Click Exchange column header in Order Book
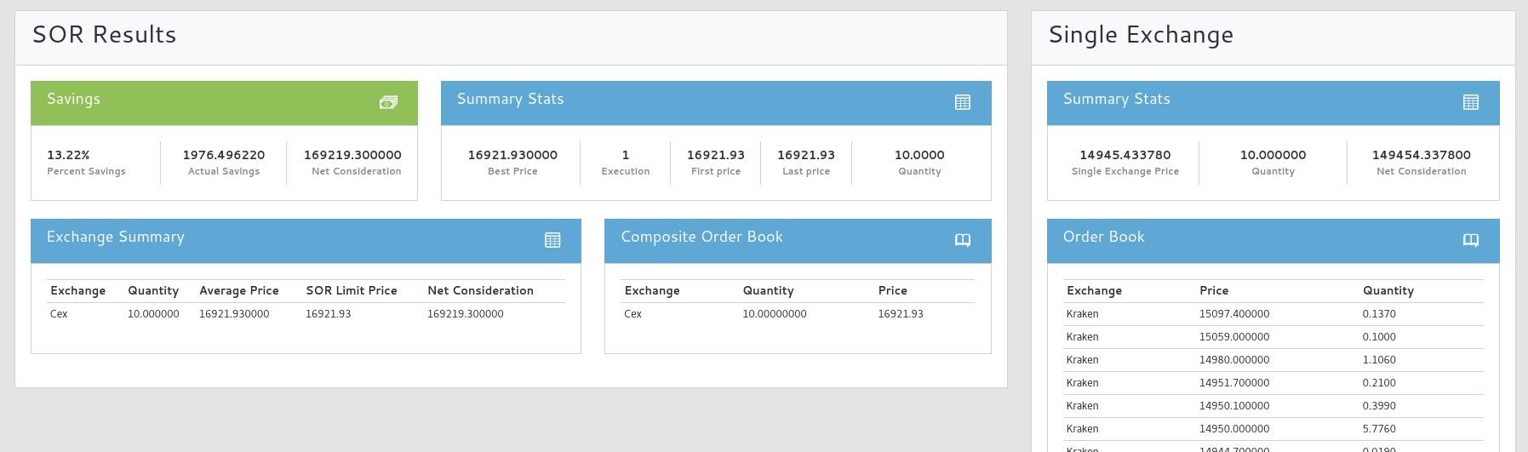This screenshot has height=452, width=1528. (x=1094, y=290)
